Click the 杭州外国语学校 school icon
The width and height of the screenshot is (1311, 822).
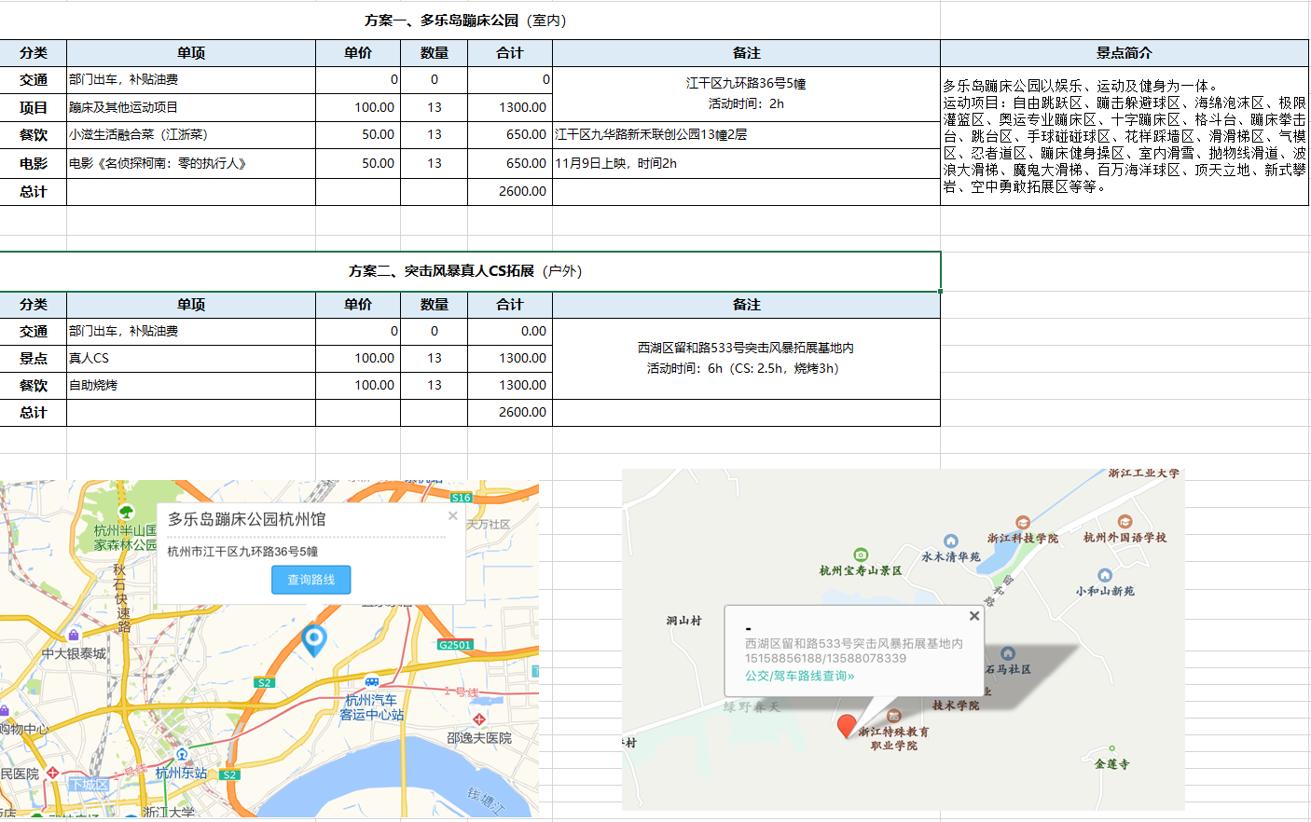(1125, 522)
